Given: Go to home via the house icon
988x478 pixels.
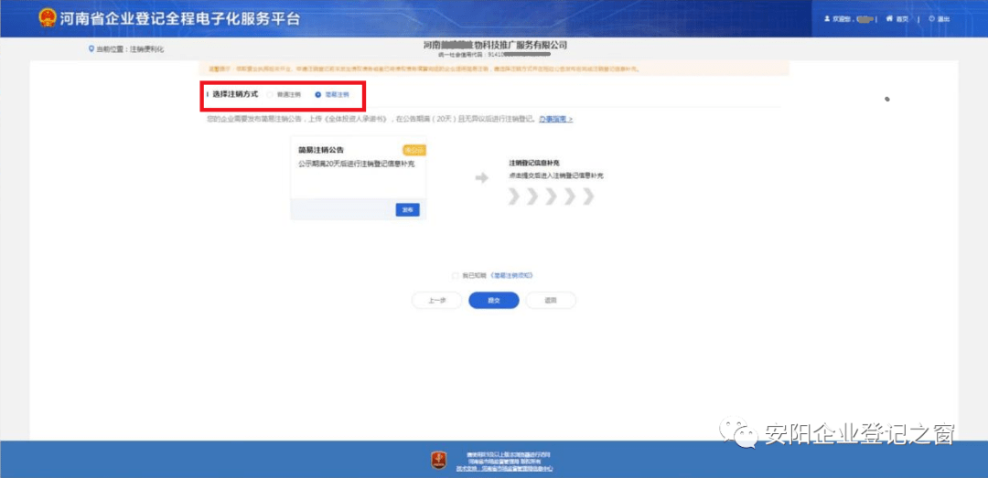Looking at the screenshot, I should (890, 19).
